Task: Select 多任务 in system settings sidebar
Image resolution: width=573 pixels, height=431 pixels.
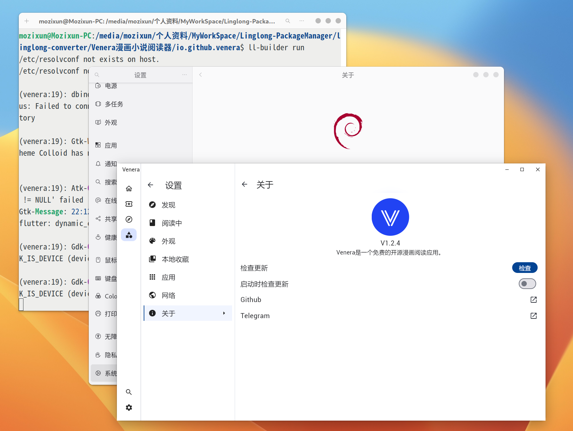Action: click(141, 104)
